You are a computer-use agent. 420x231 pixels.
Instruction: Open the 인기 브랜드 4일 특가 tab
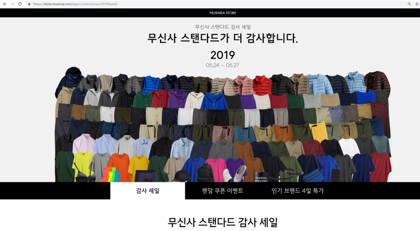click(297, 190)
